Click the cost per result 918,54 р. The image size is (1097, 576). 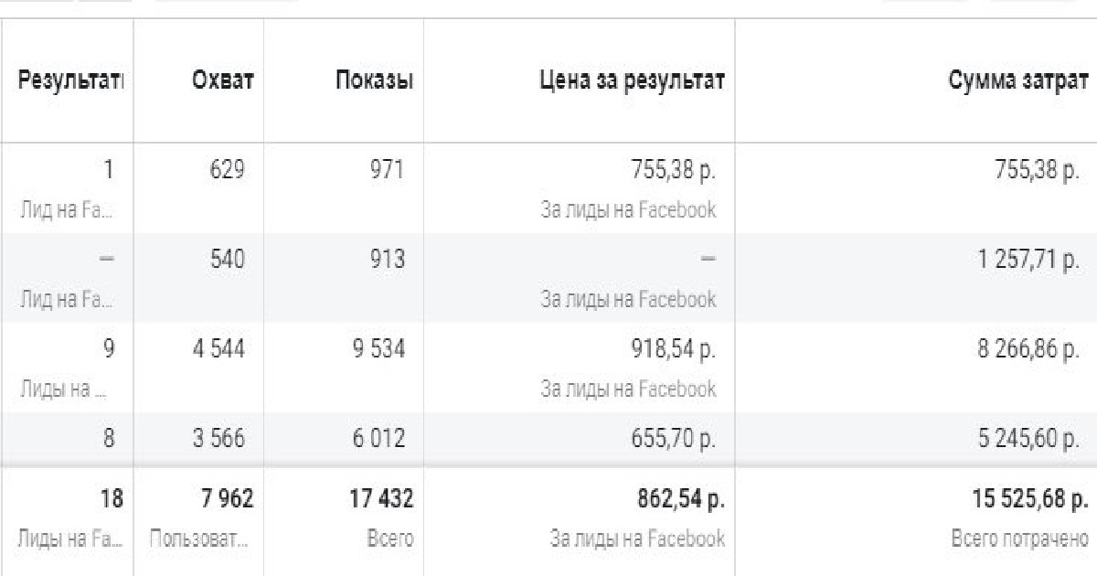tap(674, 348)
